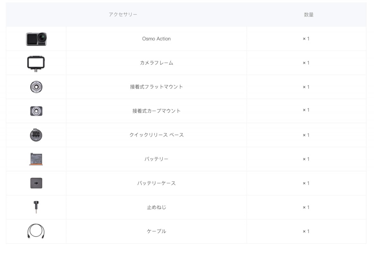Click the バッテリー row label
The height and width of the screenshot is (258, 374).
[x=156, y=159]
